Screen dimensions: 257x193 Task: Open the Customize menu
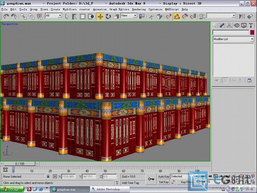pyautogui.click(x=155, y=9)
